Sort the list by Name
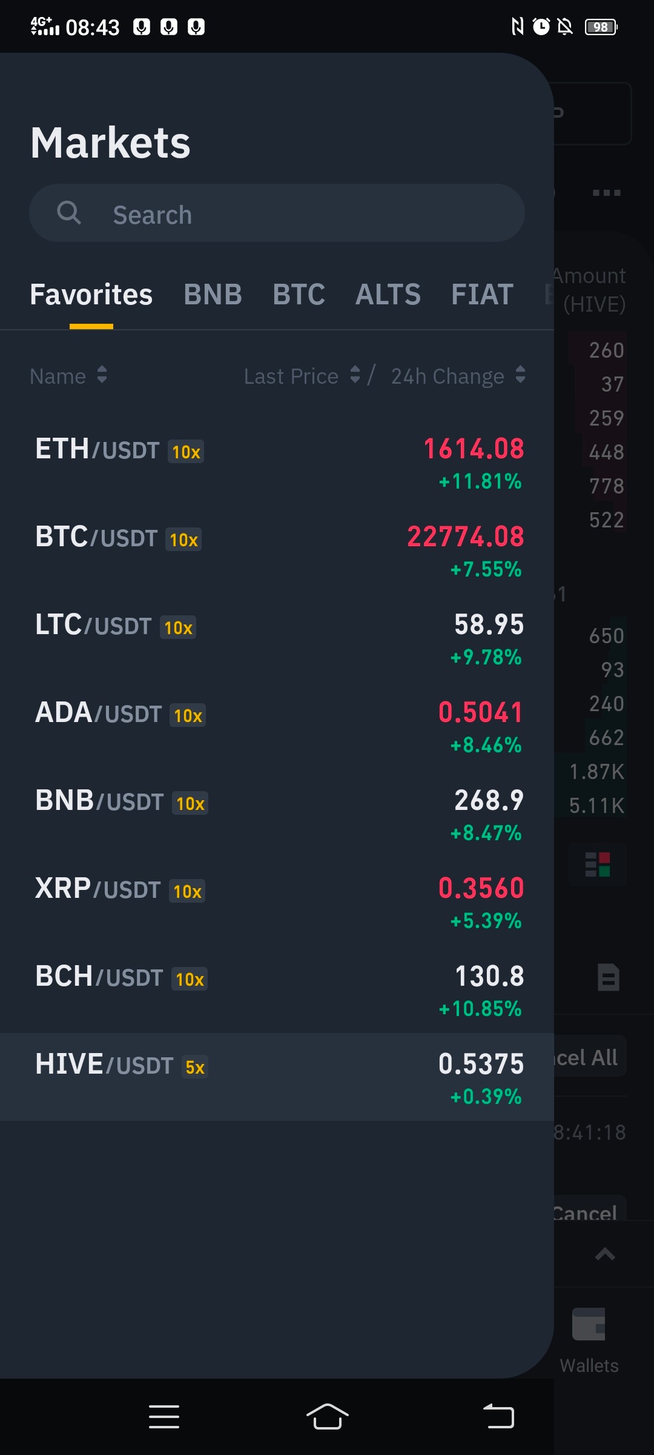The image size is (654, 1455). click(x=69, y=376)
